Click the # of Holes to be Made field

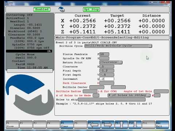(x=96, y=95)
